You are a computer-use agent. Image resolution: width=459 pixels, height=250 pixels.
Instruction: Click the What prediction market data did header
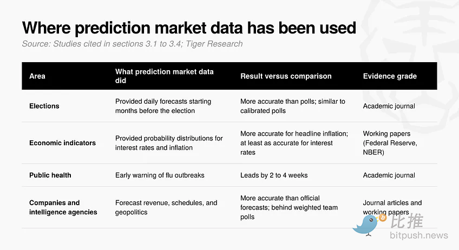coord(164,76)
